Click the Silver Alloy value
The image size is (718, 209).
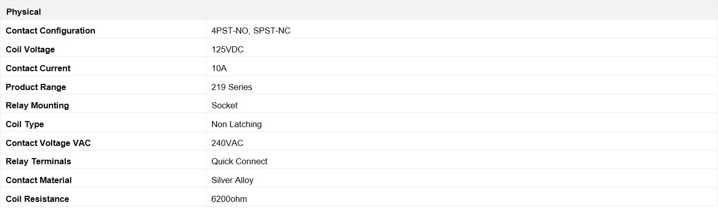tap(233, 180)
